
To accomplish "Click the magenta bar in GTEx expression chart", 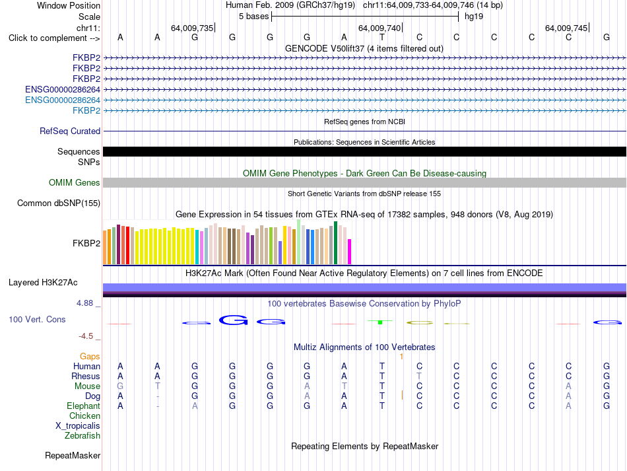I will coord(350,252).
